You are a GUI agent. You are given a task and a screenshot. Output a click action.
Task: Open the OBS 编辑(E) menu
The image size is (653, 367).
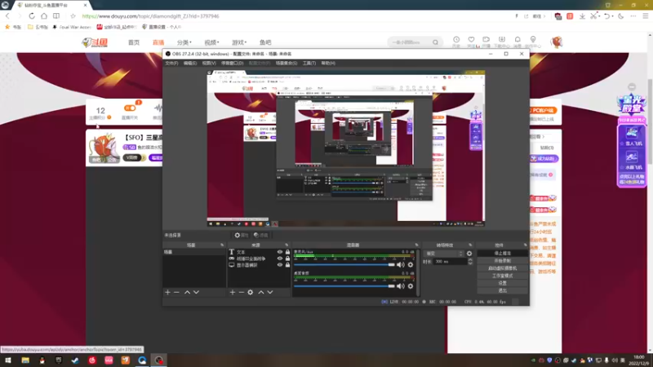click(x=190, y=64)
